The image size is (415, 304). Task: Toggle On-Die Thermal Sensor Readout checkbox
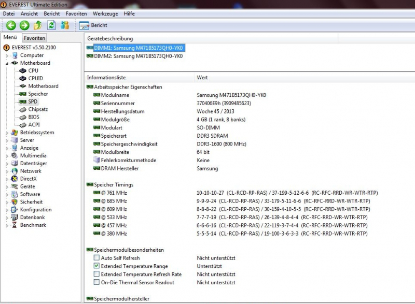click(97, 282)
